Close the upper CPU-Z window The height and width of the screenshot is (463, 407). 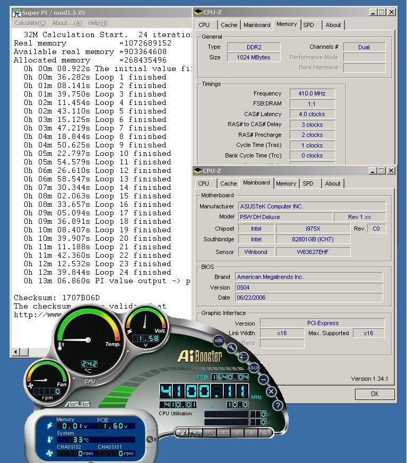392,12
